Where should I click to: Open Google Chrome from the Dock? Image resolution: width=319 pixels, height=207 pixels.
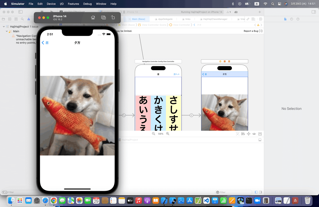(x=54, y=200)
